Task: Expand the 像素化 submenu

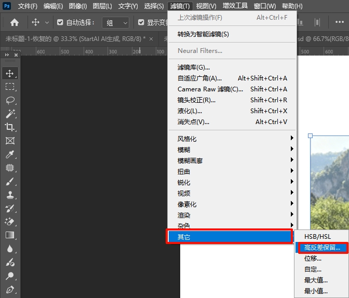Action: 232,204
